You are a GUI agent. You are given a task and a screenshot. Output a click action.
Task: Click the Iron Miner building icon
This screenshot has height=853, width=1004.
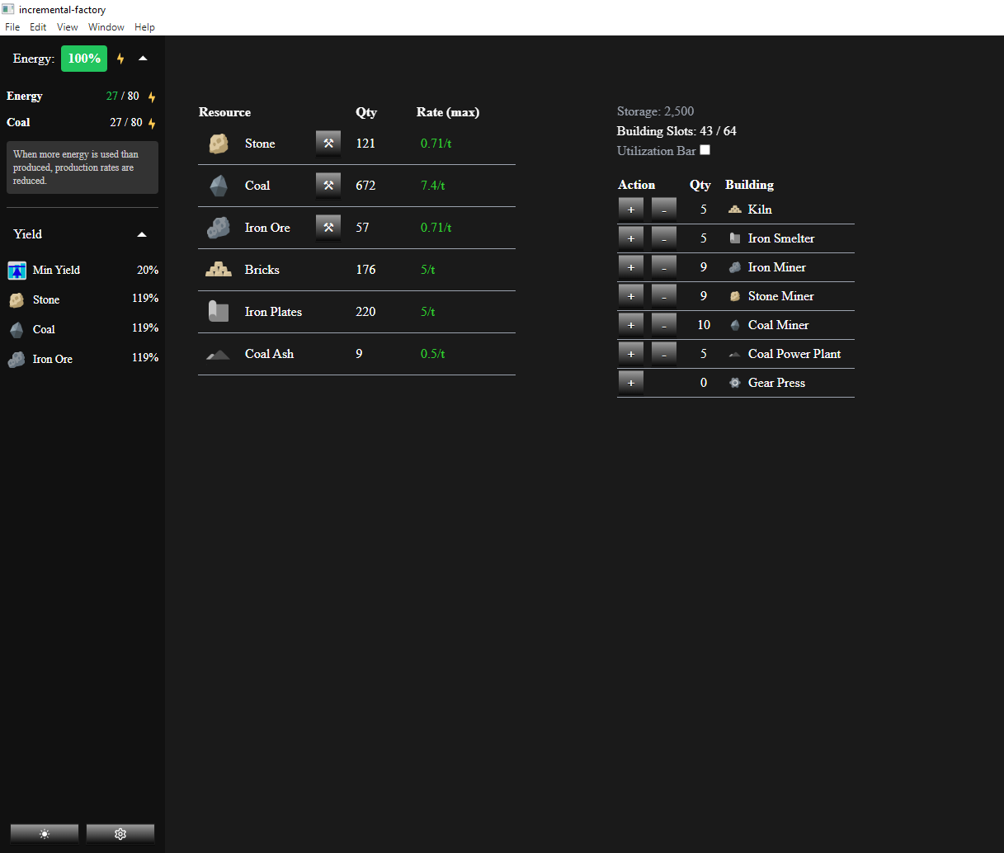735,267
